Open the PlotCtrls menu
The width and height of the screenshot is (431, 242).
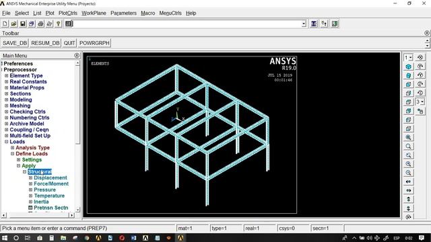tap(68, 13)
